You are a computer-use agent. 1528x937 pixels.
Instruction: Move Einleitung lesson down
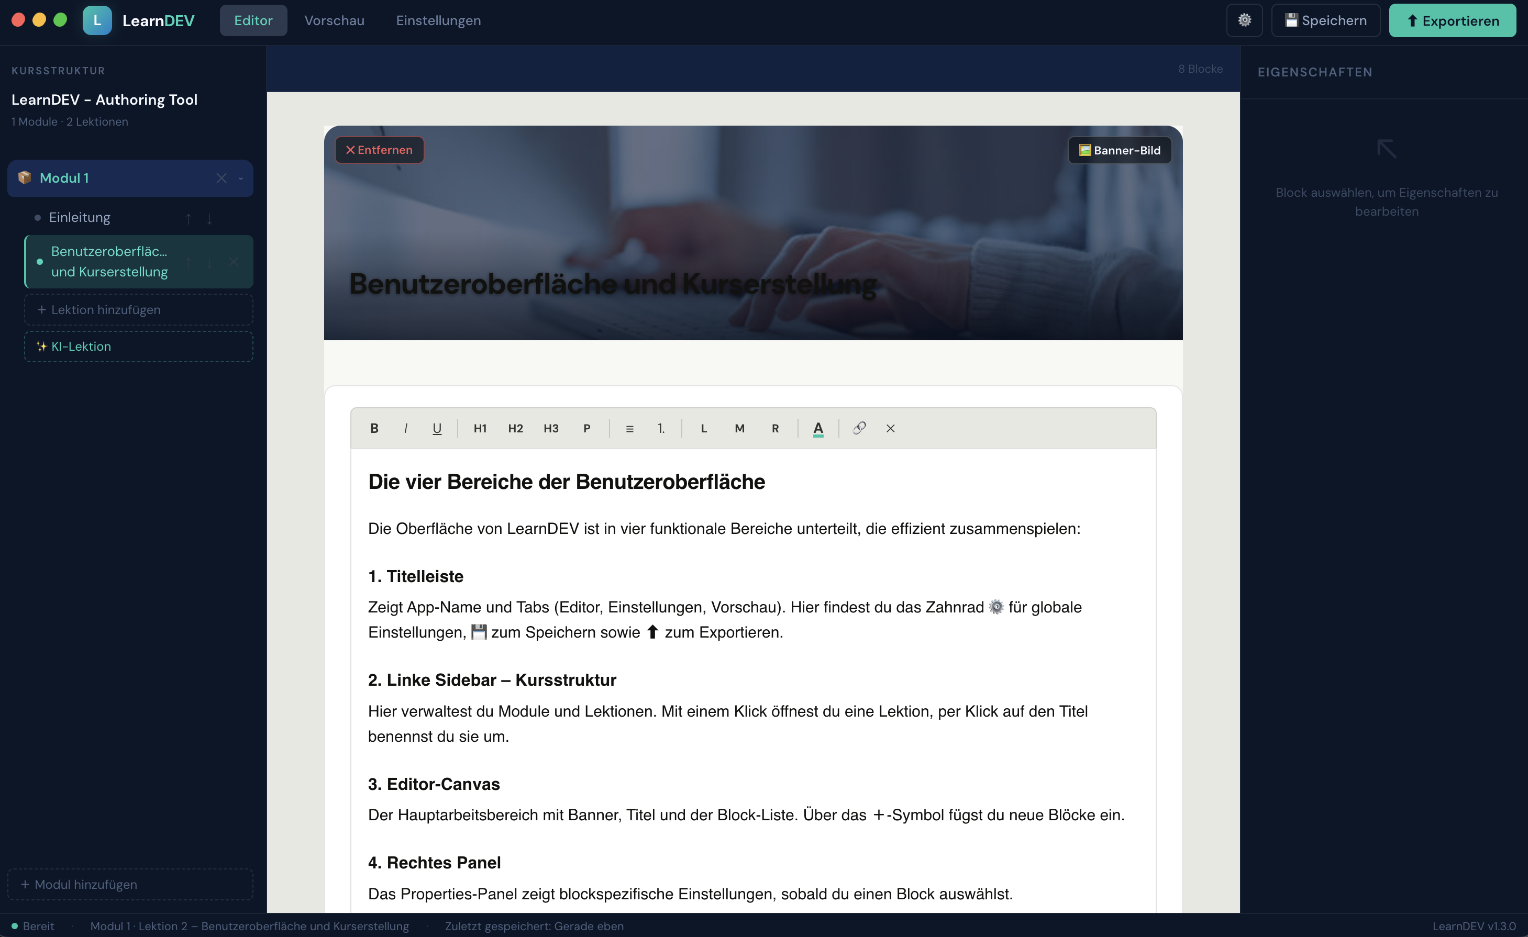tap(209, 218)
